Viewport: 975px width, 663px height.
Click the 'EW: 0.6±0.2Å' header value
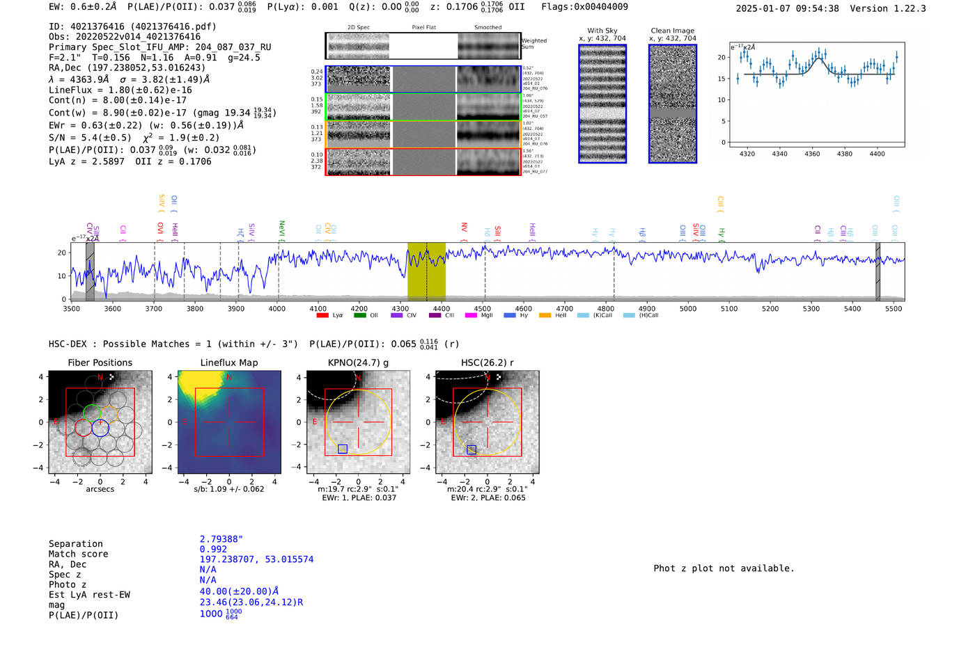[x=83, y=7]
